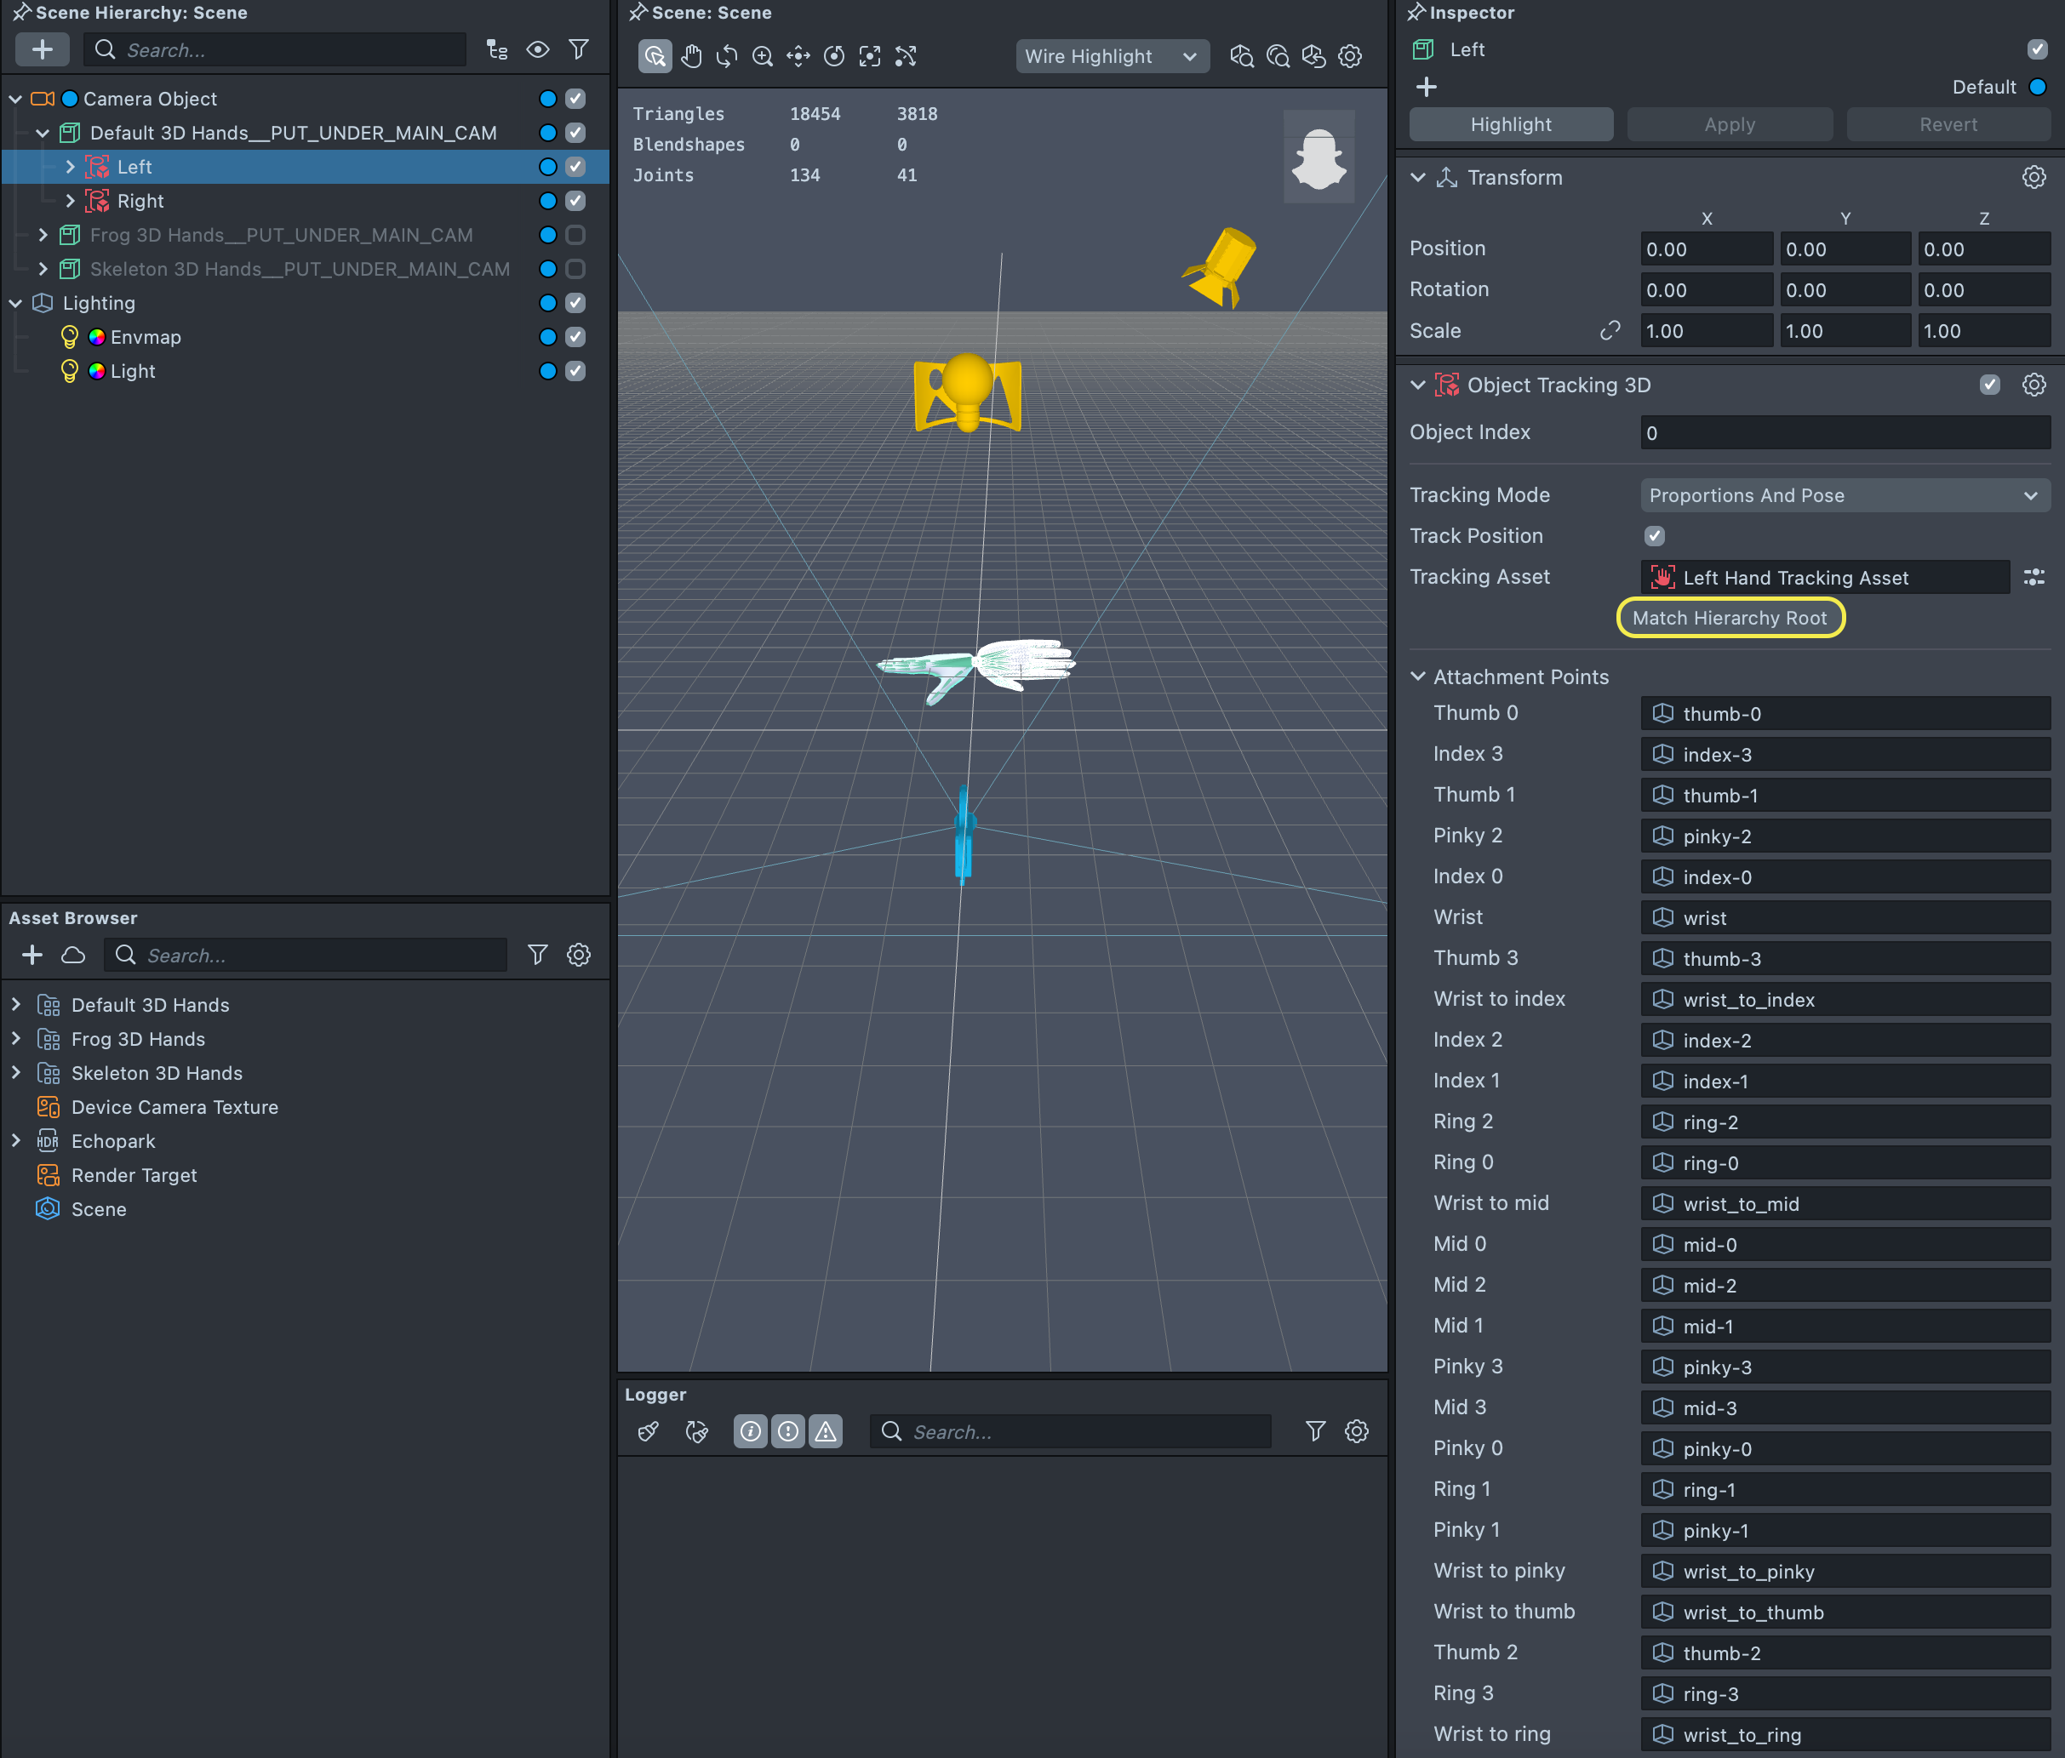Select the rotate tool in Scene toolbar
This screenshot has height=1758, width=2065.
(x=727, y=57)
